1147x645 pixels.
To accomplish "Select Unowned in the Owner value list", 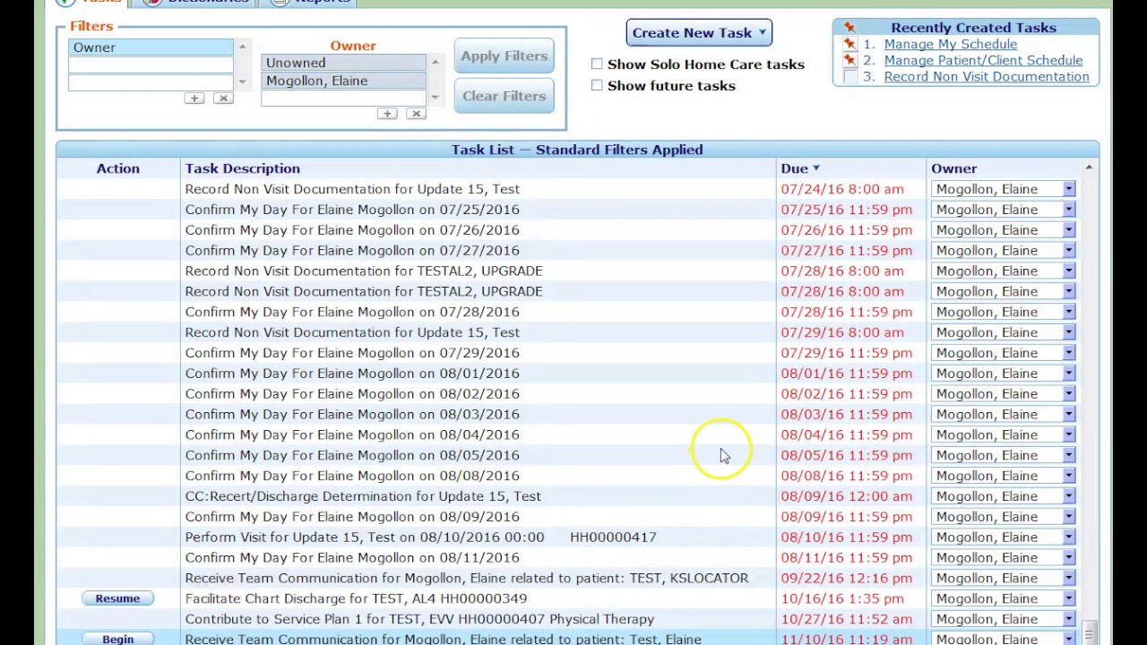I will tap(343, 63).
